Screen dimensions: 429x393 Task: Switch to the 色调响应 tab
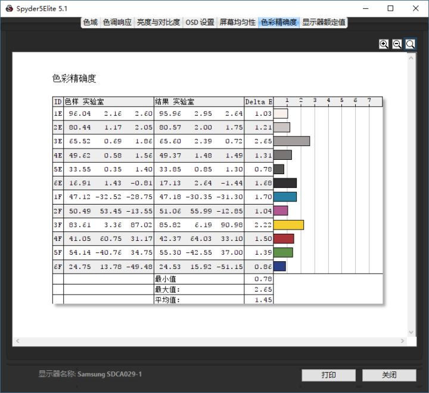tap(117, 22)
